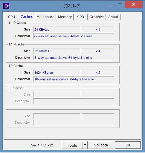
Task: Click the CPU-Z window title text
Action: [71, 6]
